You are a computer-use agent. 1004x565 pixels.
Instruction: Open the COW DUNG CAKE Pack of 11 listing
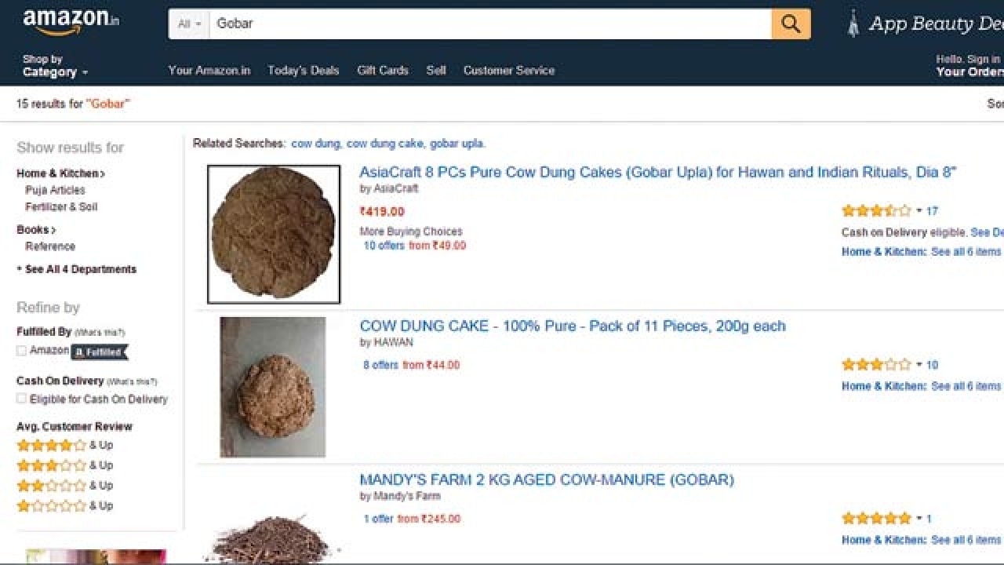click(x=573, y=326)
